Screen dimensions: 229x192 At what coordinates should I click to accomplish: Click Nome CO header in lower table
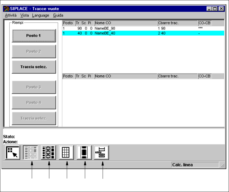[x=126, y=76]
